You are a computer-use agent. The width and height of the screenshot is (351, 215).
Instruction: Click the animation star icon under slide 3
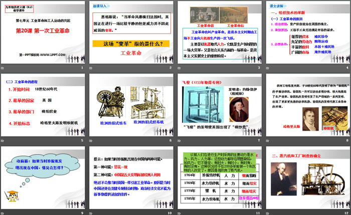pos(180,68)
